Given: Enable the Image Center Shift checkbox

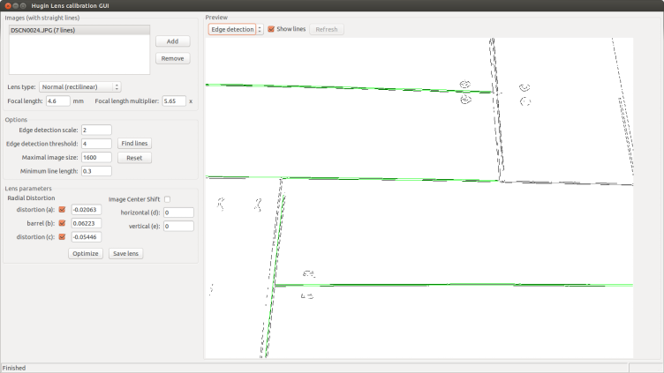Looking at the screenshot, I should click(x=168, y=199).
